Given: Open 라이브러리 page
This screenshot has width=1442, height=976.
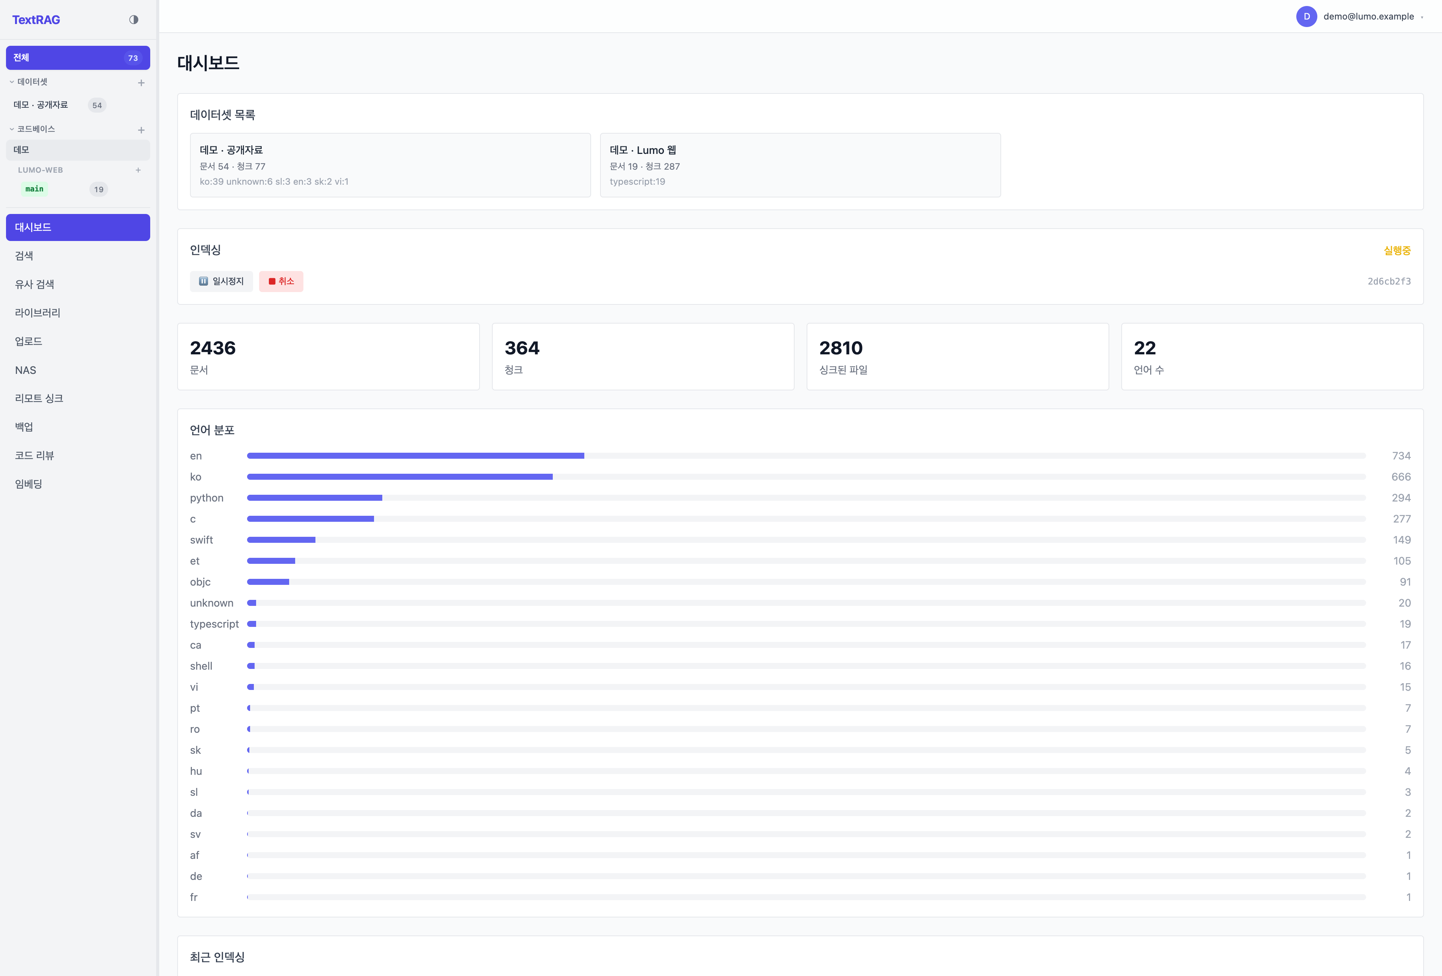Looking at the screenshot, I should pos(78,313).
